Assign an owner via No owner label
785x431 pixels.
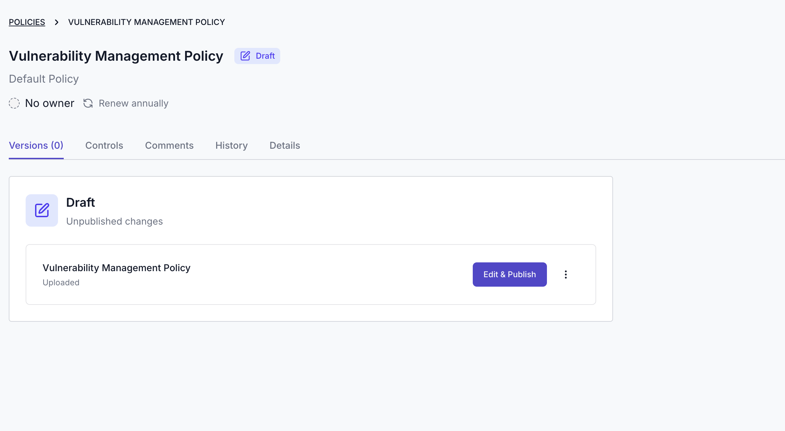pyautogui.click(x=50, y=103)
